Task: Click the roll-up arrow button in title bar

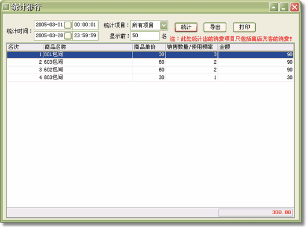Action: (274, 7)
